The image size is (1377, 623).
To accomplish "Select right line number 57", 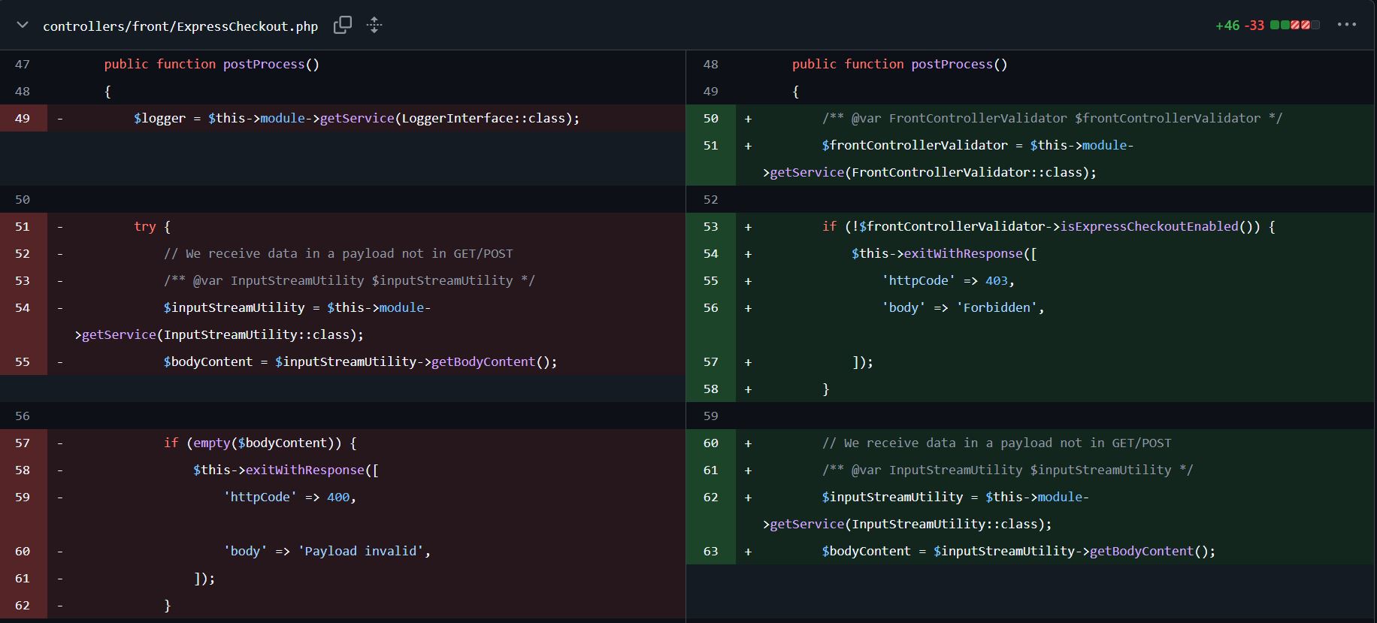I will (x=710, y=361).
